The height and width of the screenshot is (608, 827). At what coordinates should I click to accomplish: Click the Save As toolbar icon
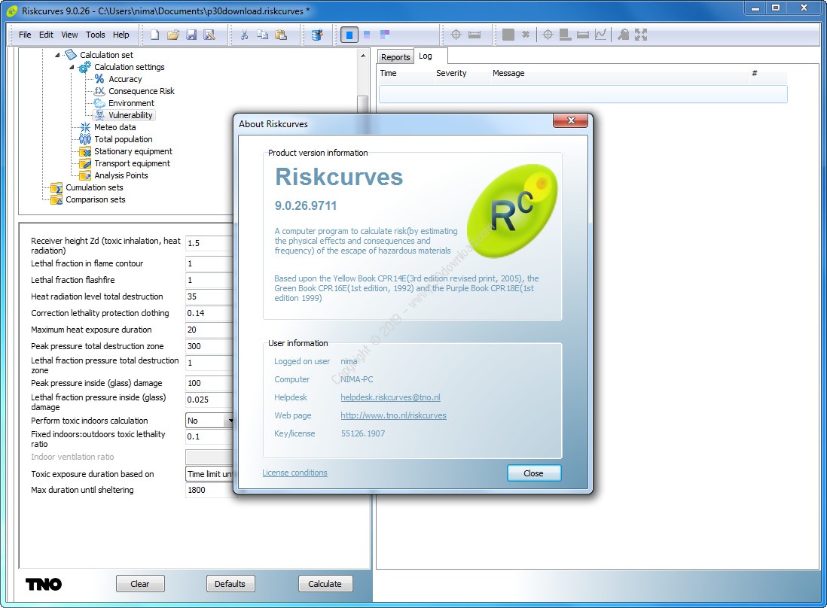pyautogui.click(x=209, y=35)
